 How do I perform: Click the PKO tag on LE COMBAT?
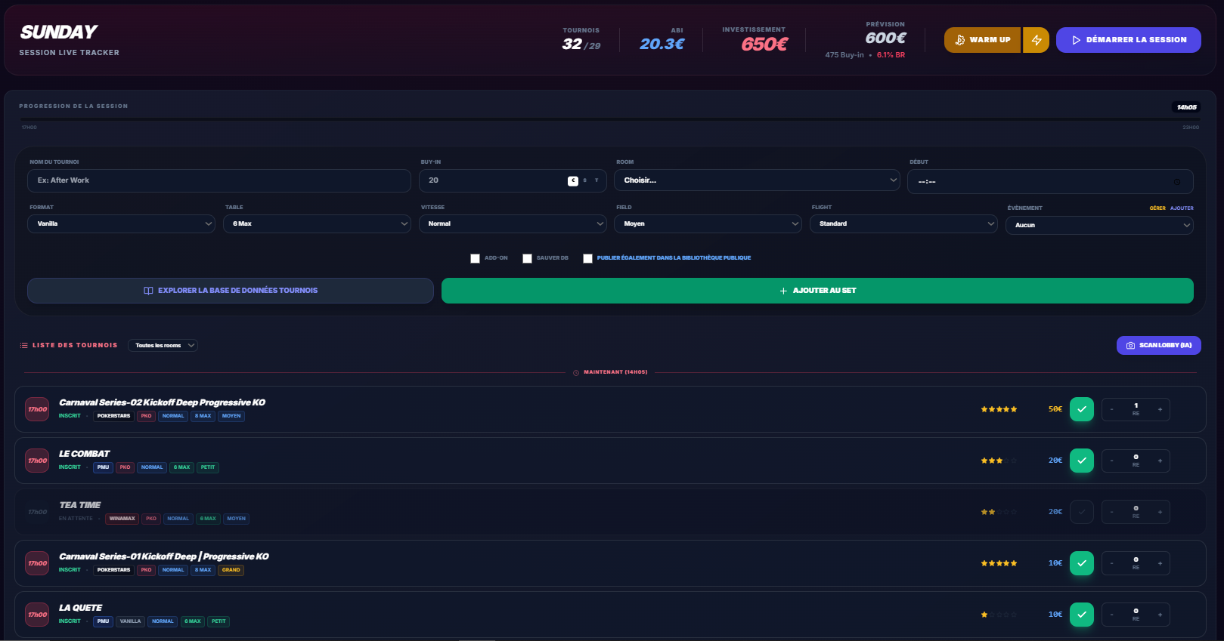click(x=125, y=467)
